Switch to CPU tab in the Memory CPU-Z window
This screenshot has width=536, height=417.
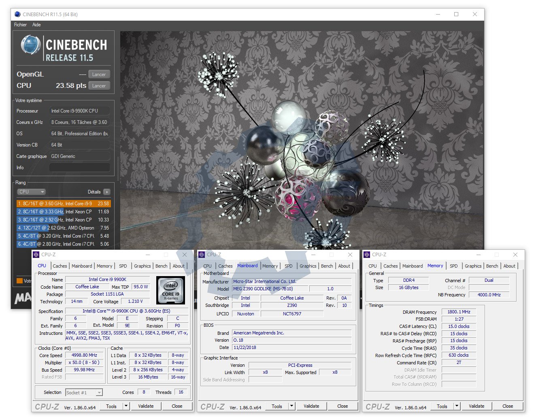click(x=373, y=266)
